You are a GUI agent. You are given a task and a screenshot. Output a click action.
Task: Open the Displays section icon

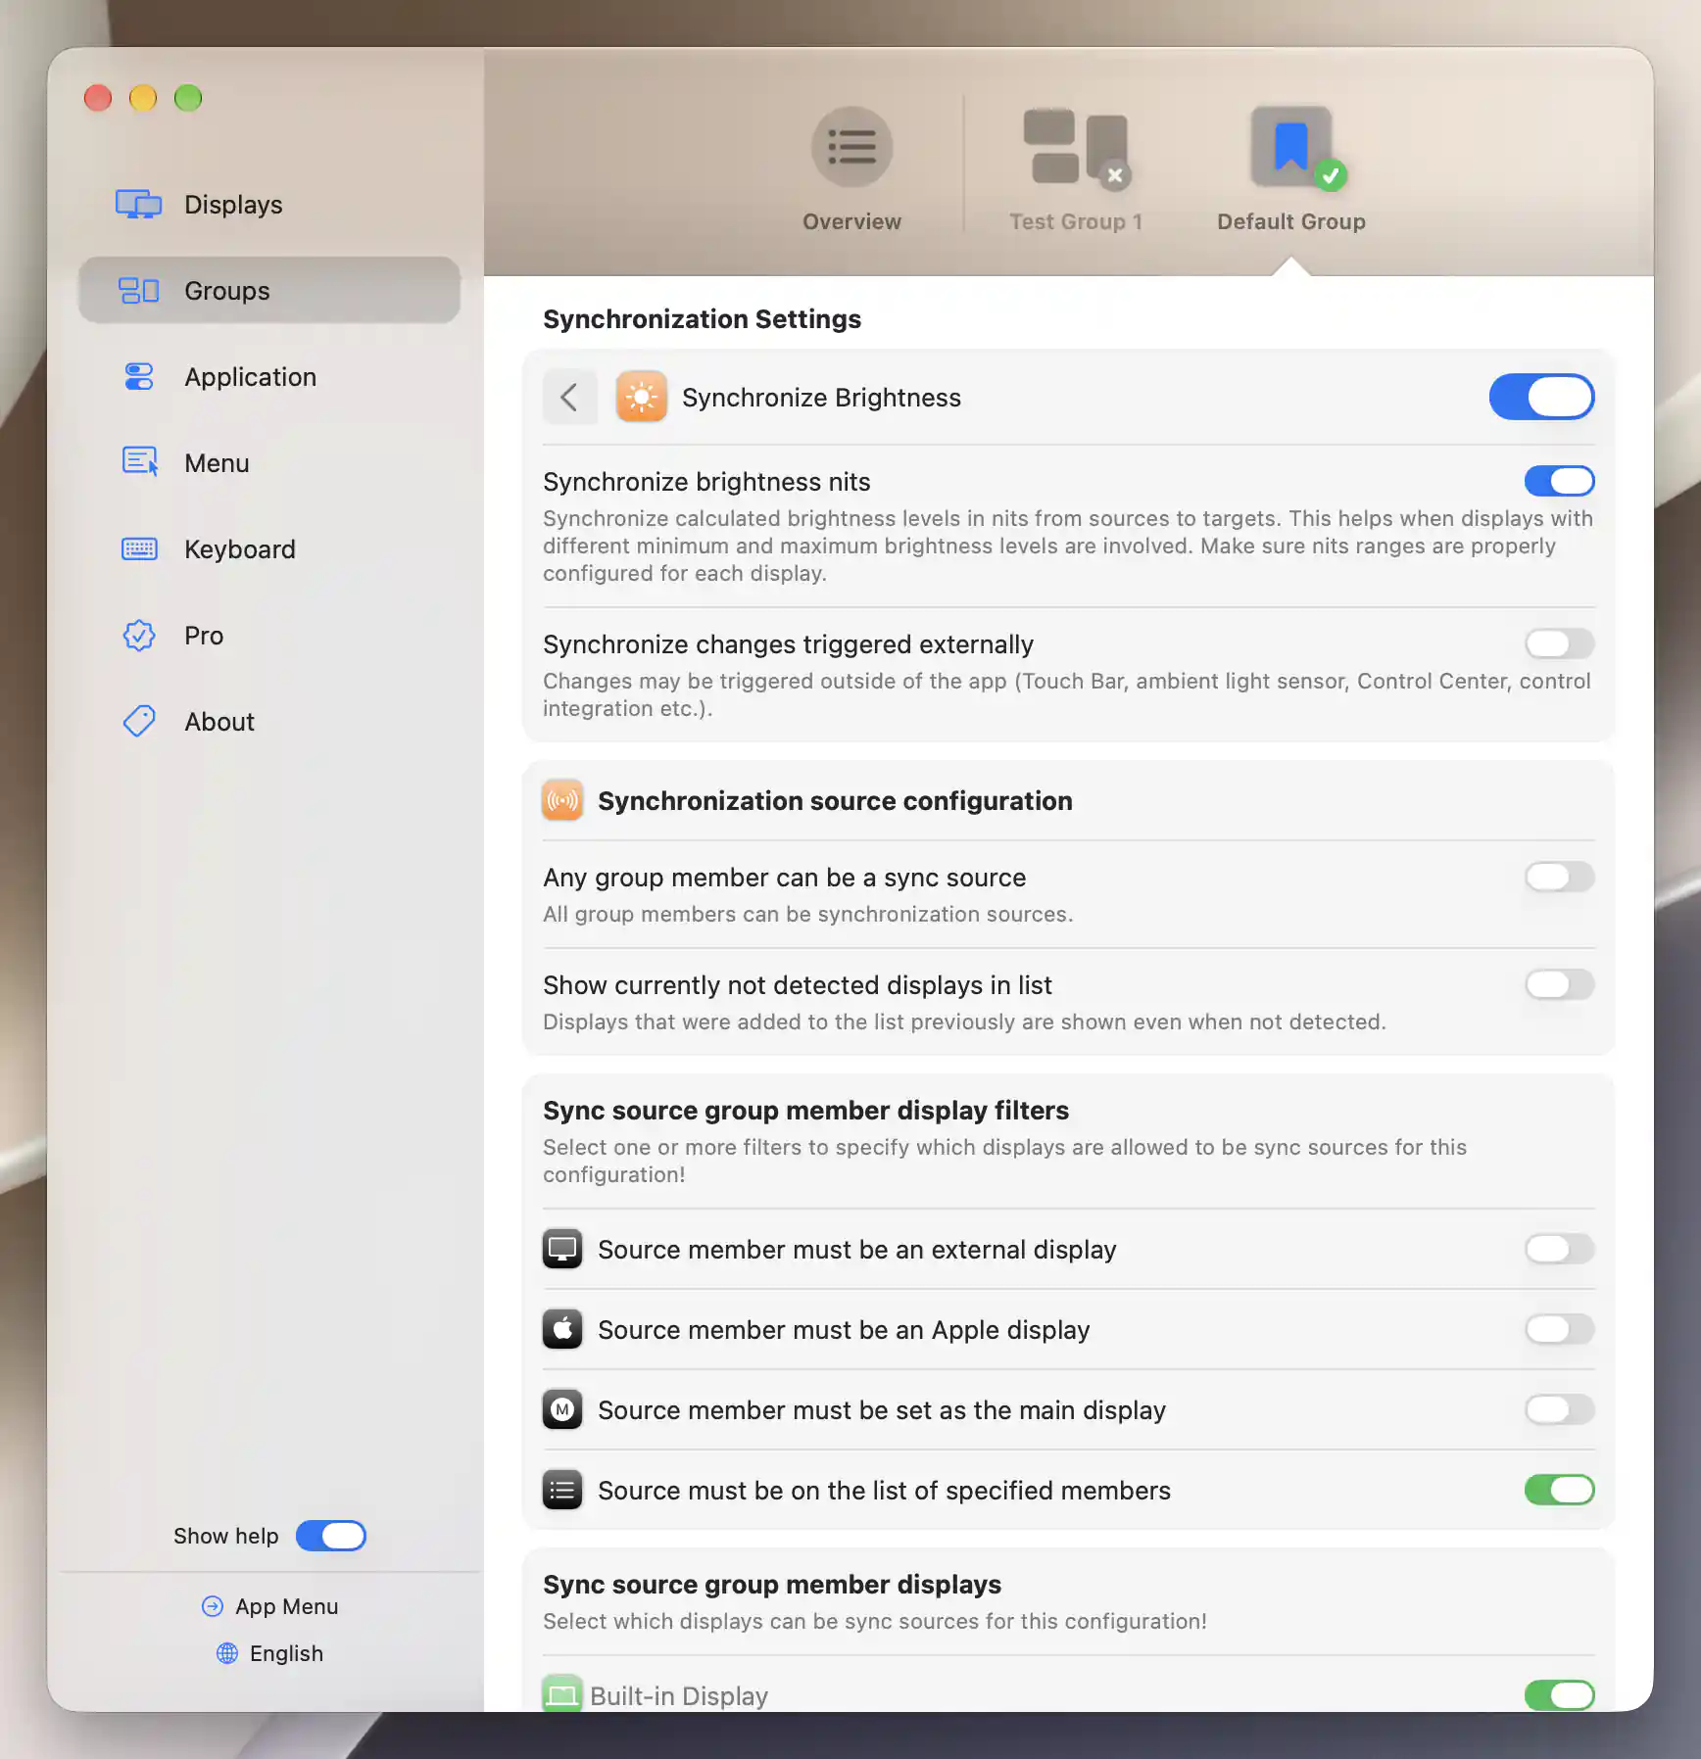[x=138, y=204]
